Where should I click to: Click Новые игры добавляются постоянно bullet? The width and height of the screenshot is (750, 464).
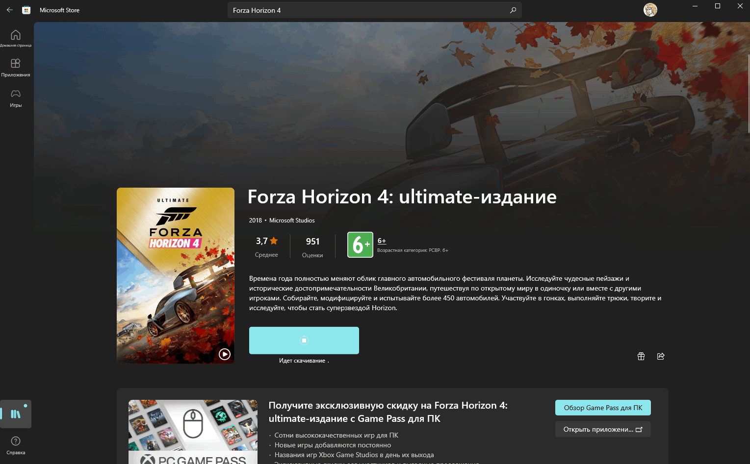(333, 445)
